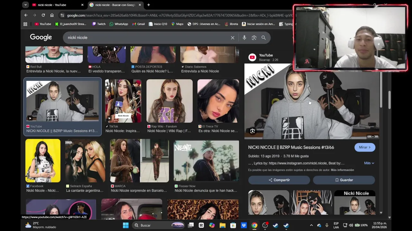Open the YouTube bookmark
This screenshot has width=412, height=231.
(x=43, y=24)
